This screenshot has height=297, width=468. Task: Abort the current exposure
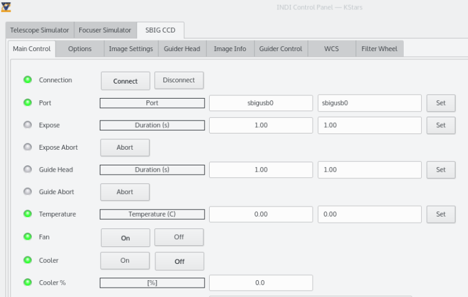pyautogui.click(x=125, y=147)
